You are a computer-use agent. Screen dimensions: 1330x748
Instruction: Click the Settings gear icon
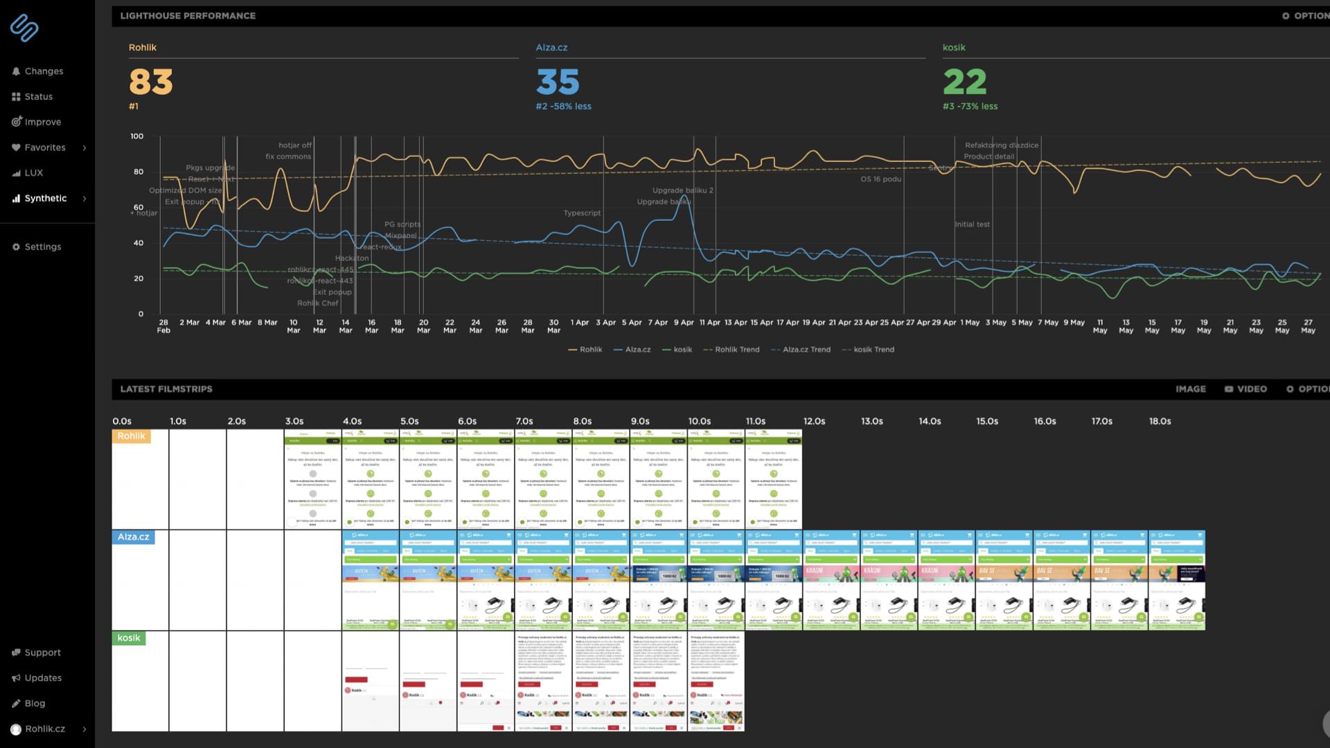16,247
